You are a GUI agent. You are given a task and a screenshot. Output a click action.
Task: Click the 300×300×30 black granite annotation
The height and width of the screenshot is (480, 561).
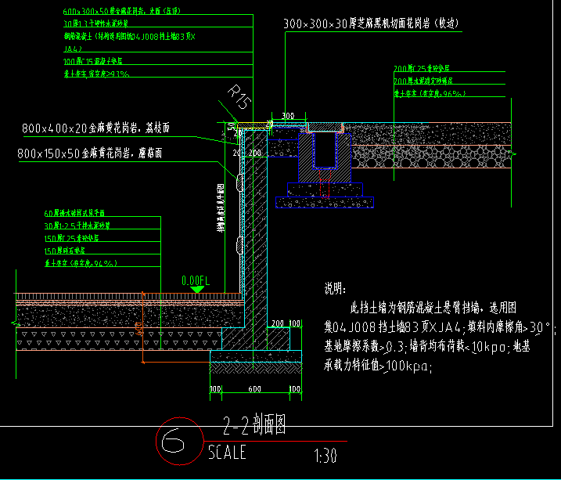tap(371, 23)
